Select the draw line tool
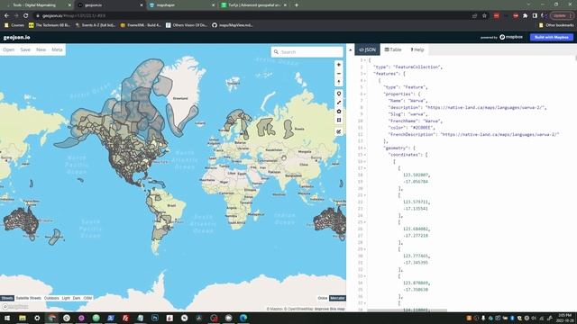 click(x=339, y=103)
